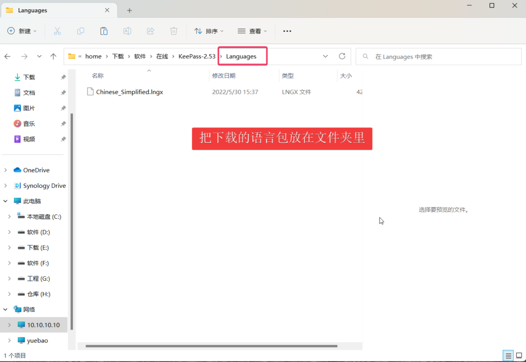Viewport: 526px width, 362px height.
Task: Share the file via the Share icon
Action: tap(150, 31)
